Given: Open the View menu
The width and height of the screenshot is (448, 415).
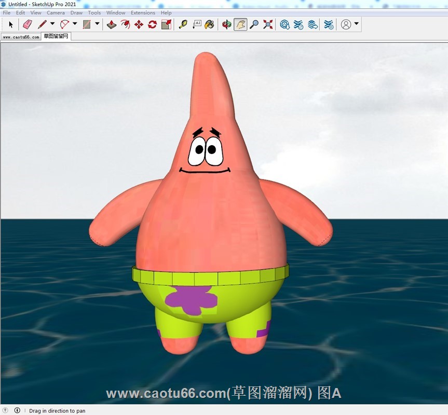Looking at the screenshot, I should [36, 12].
